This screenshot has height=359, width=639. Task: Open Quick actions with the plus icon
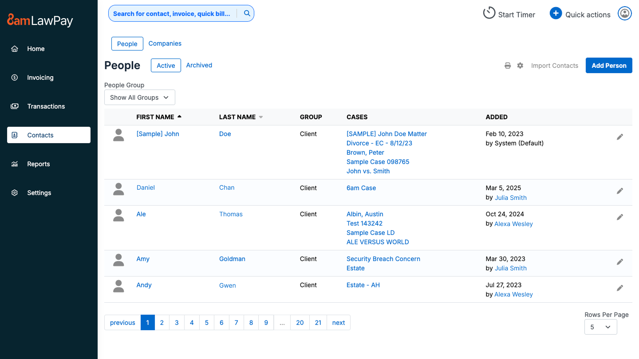[x=556, y=13]
